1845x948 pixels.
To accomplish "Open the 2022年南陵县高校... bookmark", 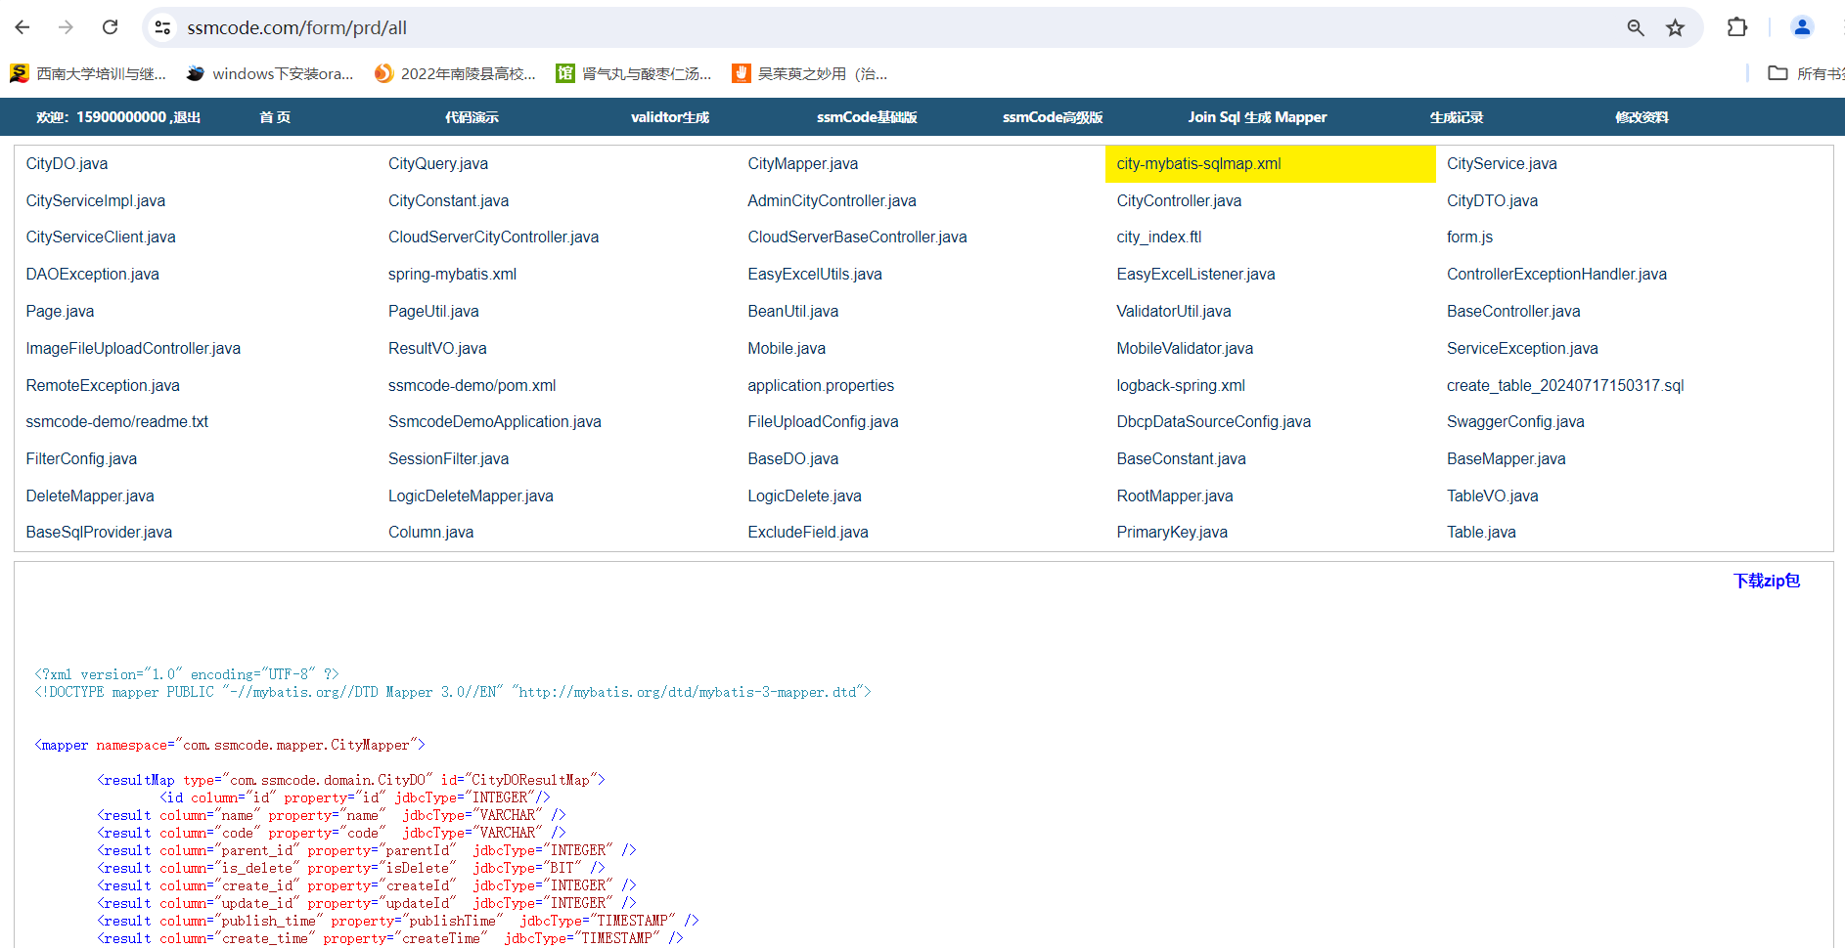I will [456, 73].
